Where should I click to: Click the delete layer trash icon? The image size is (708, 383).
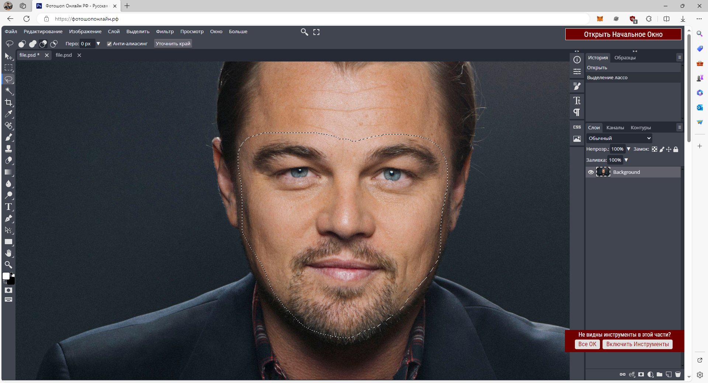click(x=678, y=375)
